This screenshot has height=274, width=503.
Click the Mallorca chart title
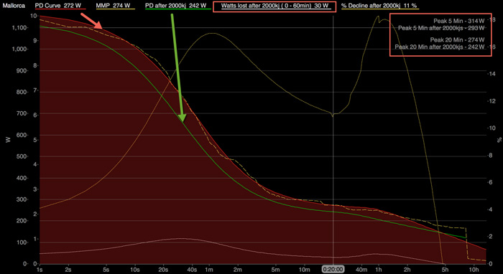(14, 6)
